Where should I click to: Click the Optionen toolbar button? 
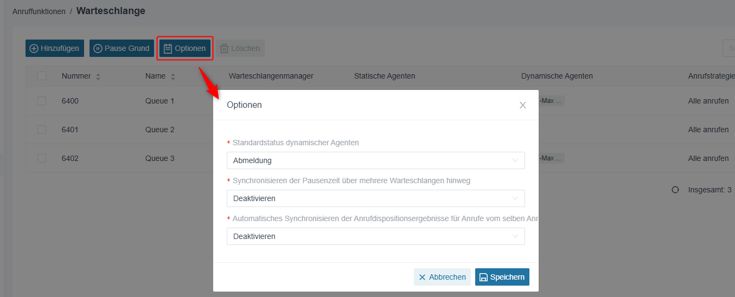click(185, 48)
